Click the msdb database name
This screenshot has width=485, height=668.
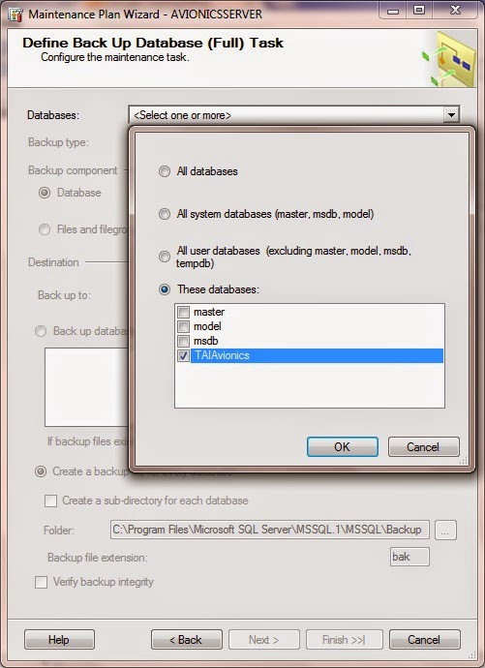pos(206,341)
